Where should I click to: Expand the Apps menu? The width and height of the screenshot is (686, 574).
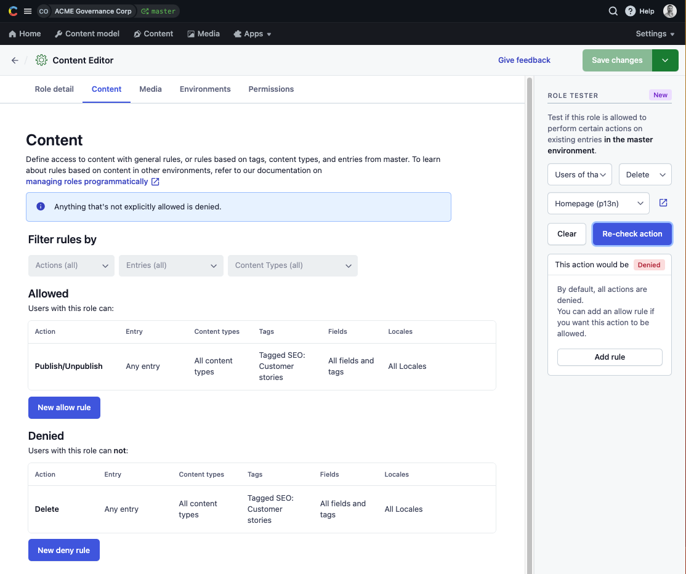252,34
